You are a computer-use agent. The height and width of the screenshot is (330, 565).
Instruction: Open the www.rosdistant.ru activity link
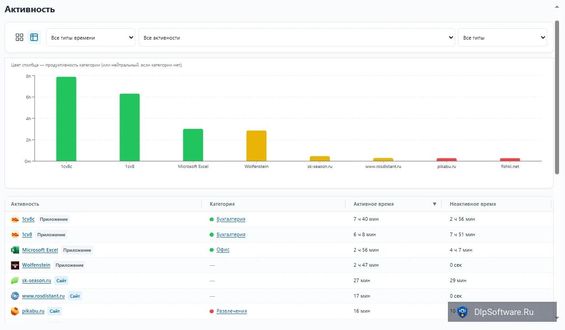tap(44, 296)
